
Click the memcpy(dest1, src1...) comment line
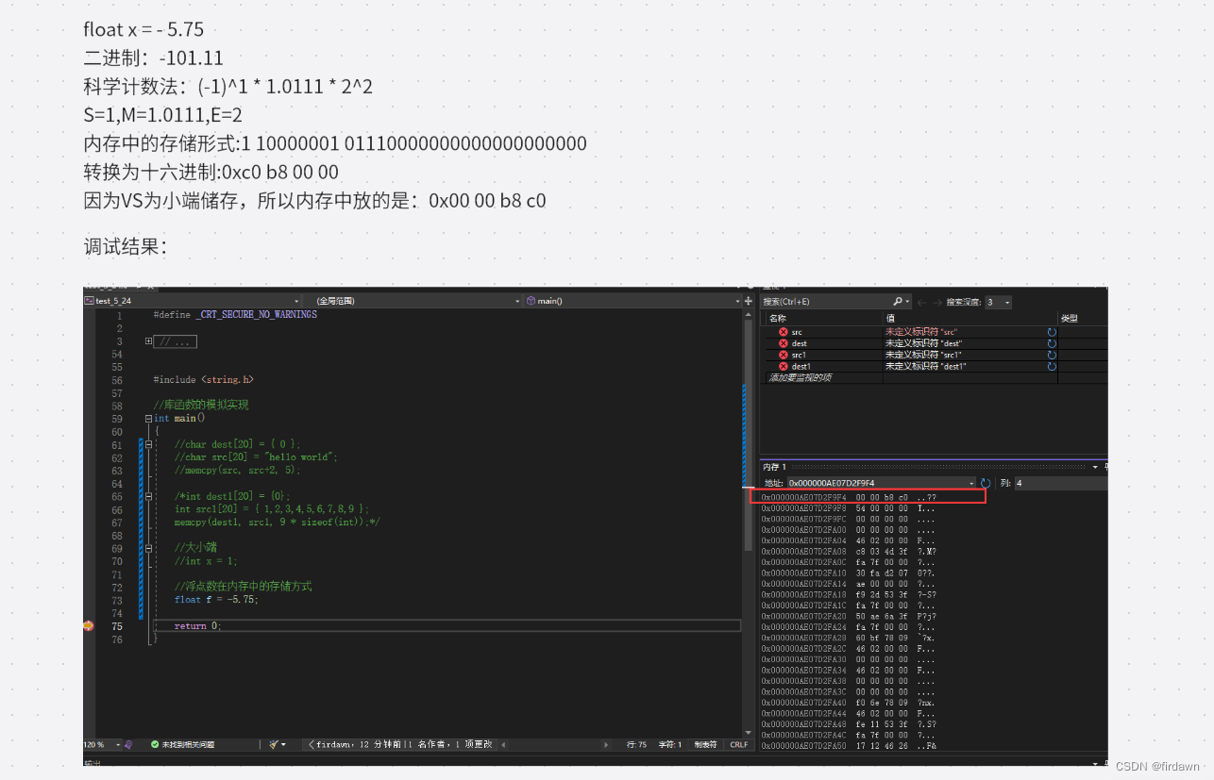[277, 522]
